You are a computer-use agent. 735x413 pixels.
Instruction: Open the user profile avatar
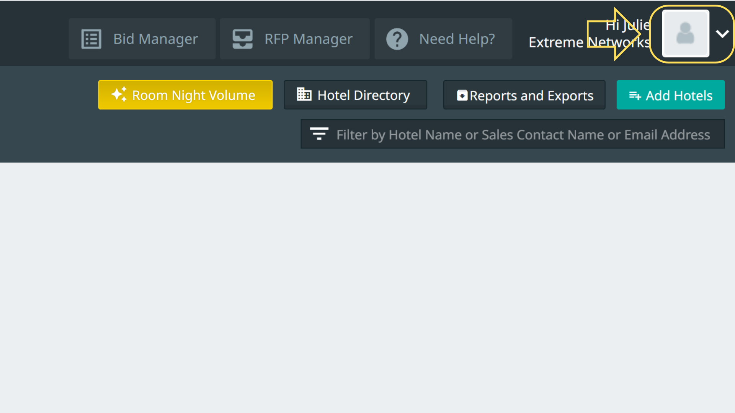click(x=685, y=34)
